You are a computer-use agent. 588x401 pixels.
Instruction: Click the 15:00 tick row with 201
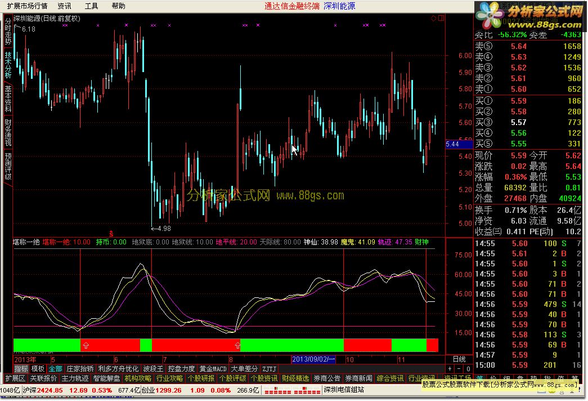(528, 365)
